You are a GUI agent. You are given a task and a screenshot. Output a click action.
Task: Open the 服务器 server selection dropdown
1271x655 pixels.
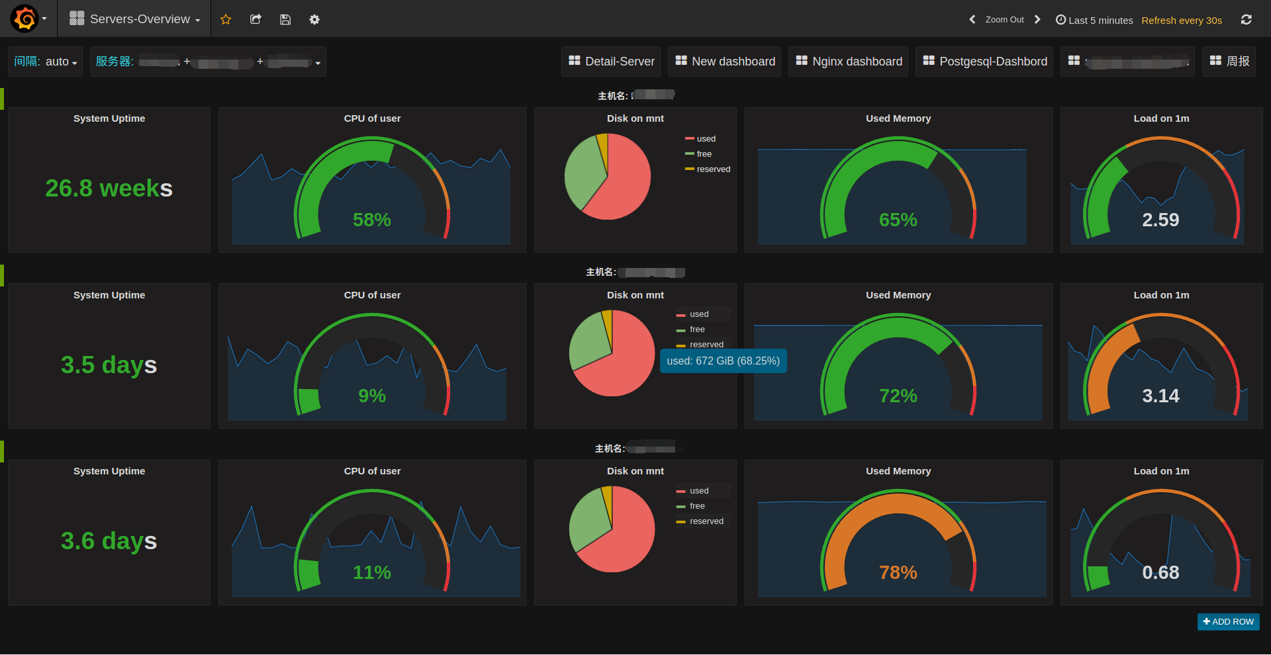[x=208, y=62]
